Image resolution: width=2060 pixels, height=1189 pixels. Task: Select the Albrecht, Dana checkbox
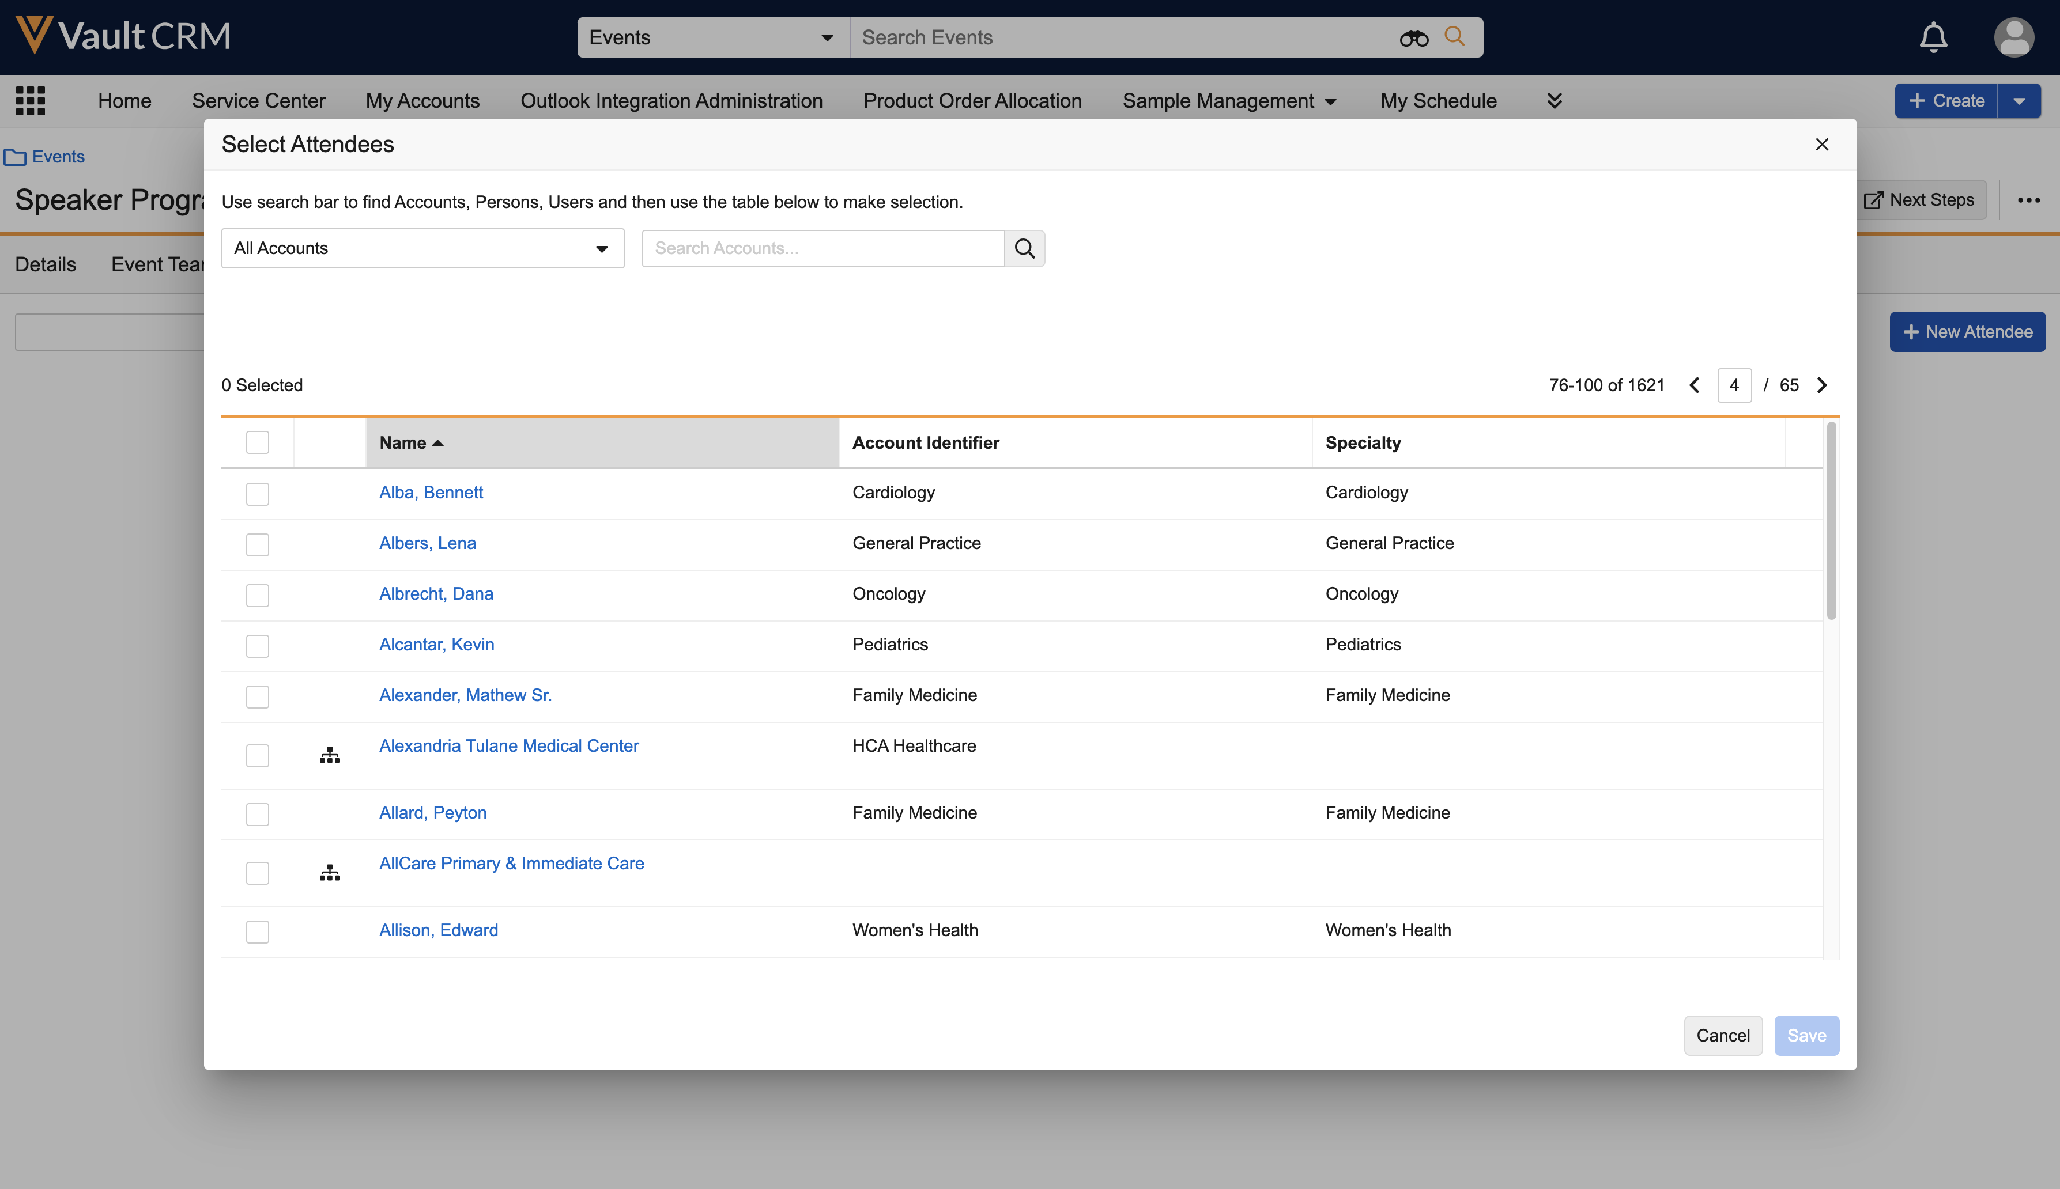257,595
